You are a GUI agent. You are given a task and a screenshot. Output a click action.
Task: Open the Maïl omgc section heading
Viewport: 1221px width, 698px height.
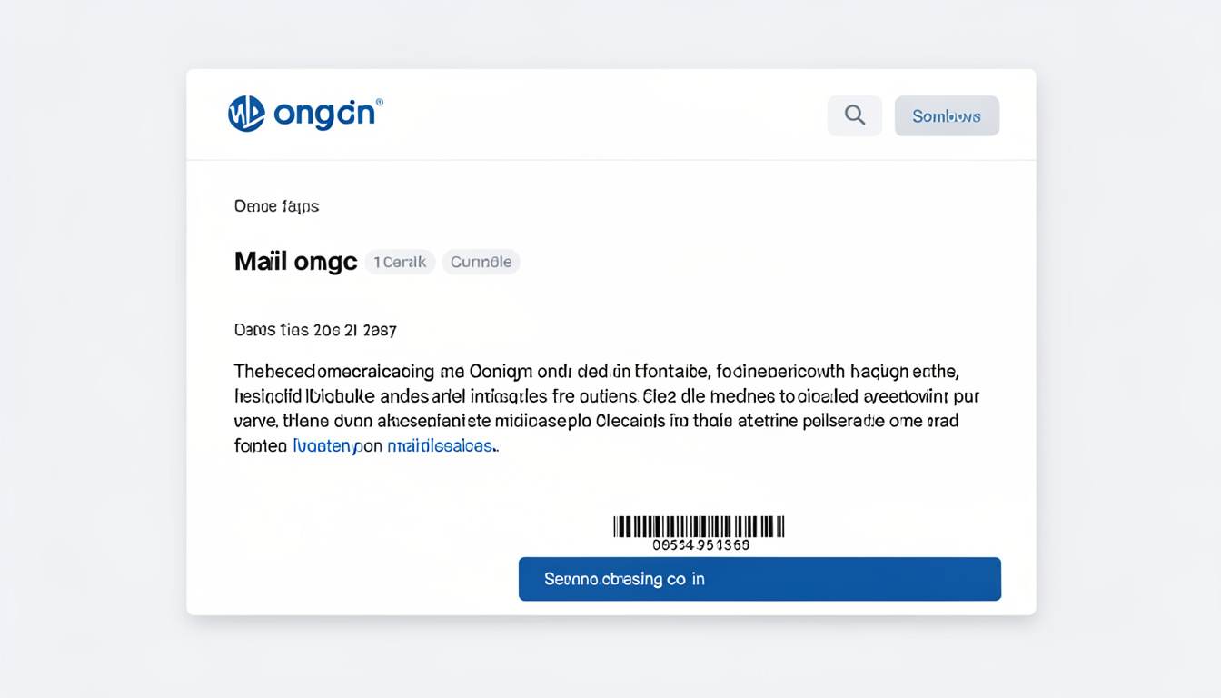click(x=295, y=262)
